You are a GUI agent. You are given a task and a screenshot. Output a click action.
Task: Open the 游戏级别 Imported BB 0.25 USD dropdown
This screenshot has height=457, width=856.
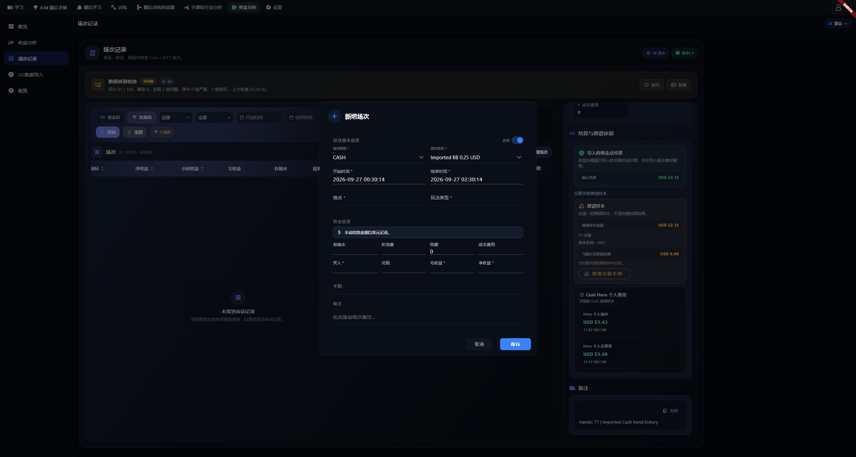click(x=476, y=158)
